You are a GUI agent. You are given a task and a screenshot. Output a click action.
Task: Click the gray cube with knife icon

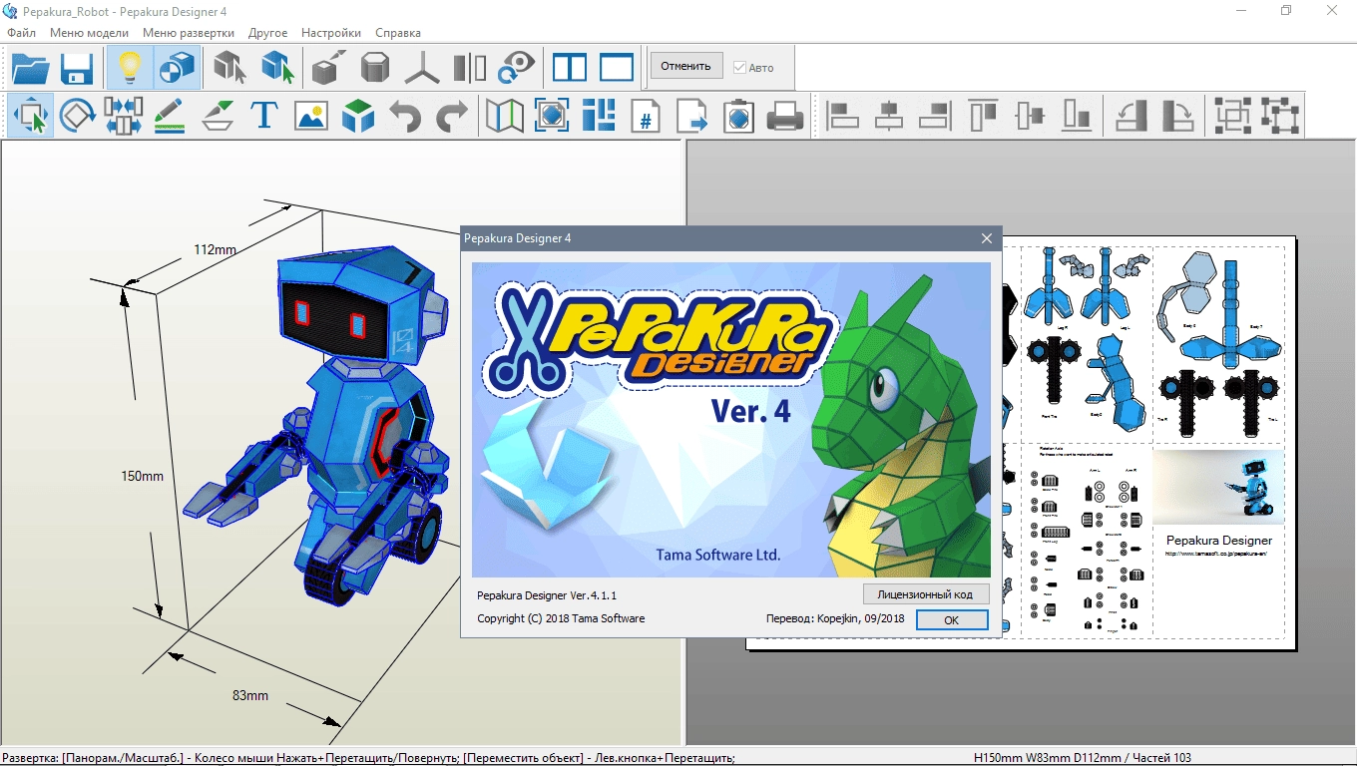329,68
